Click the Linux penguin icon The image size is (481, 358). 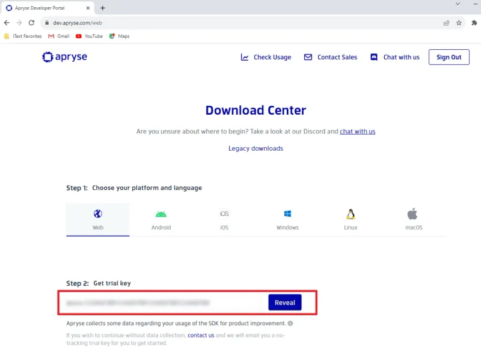351,214
